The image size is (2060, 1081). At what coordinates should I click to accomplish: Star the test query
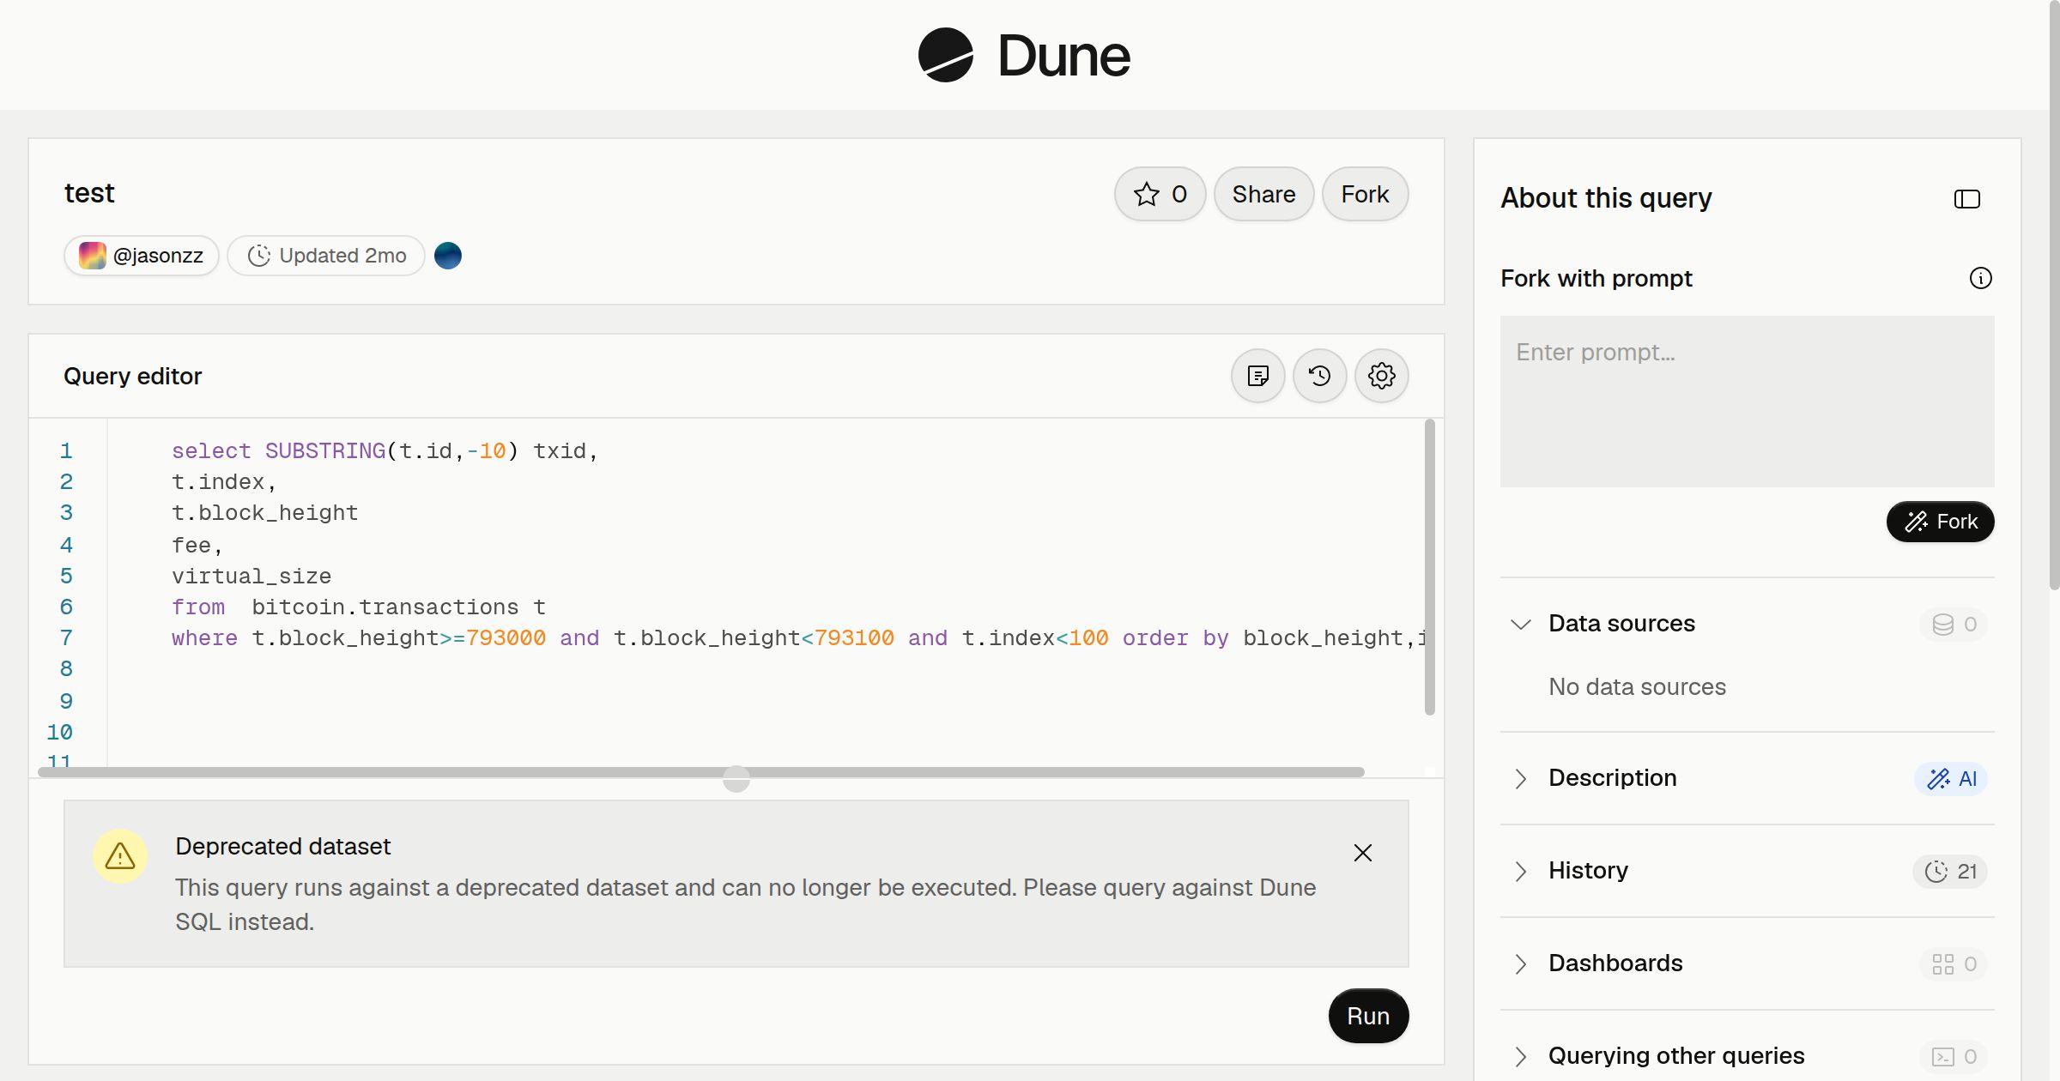point(1160,194)
